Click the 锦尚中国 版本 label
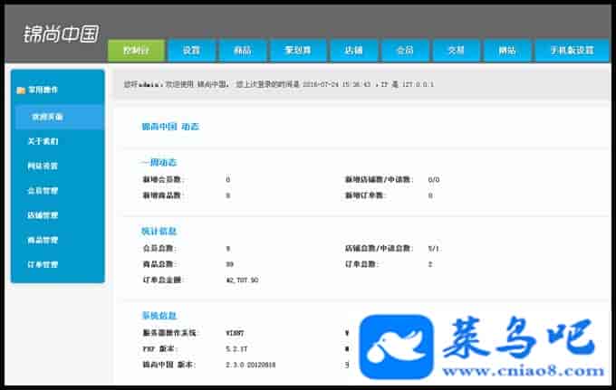 pyautogui.click(x=168, y=365)
